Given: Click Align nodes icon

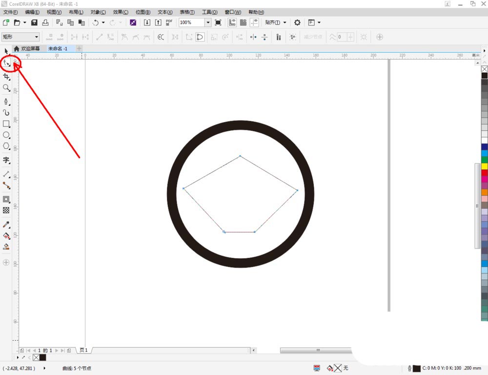Looking at the screenshot, I should (279, 37).
